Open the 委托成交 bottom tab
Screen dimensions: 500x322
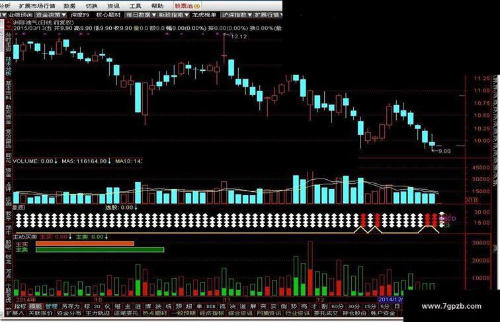(x=325, y=313)
